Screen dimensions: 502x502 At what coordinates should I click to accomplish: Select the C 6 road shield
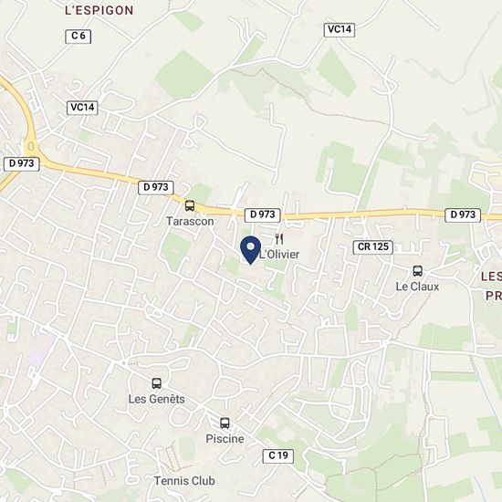(78, 36)
